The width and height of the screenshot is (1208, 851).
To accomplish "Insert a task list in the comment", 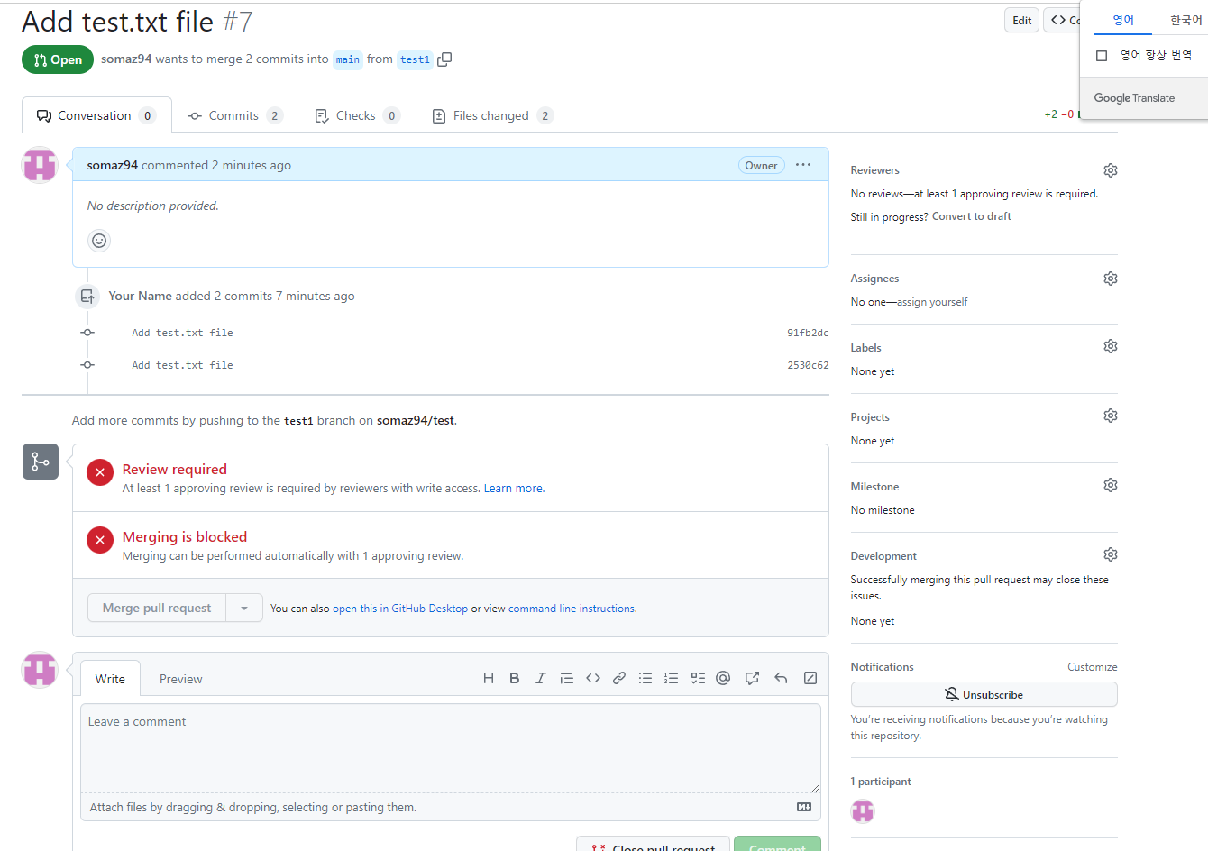I will (x=698, y=678).
